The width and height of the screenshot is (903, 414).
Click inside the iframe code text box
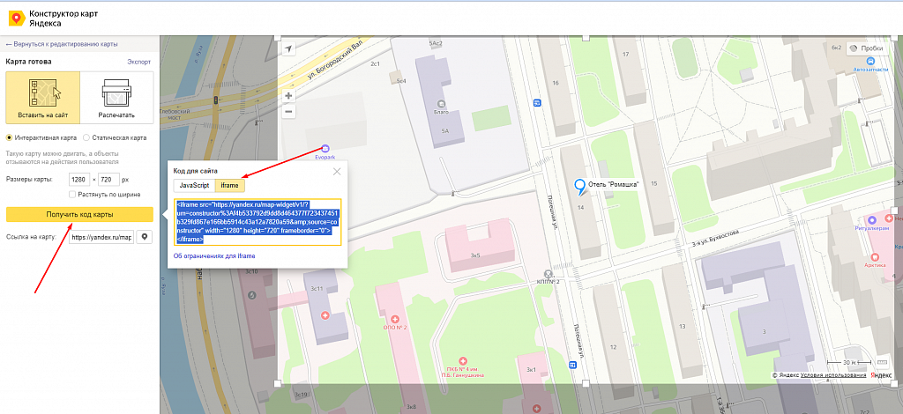[258, 222]
